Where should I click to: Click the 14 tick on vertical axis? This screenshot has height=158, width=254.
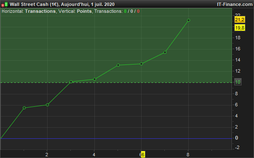tap(238, 60)
